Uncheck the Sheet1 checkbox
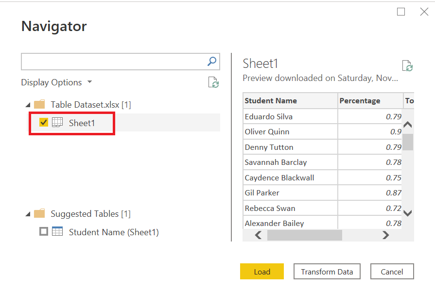The height and width of the screenshot is (290, 435). click(44, 123)
